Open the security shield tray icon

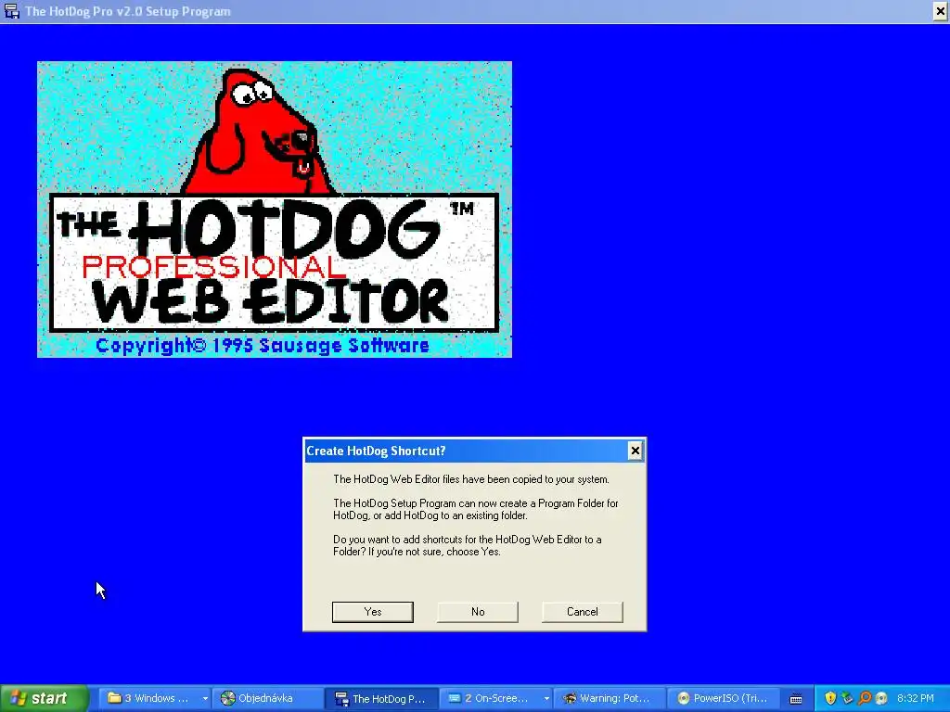[830, 698]
